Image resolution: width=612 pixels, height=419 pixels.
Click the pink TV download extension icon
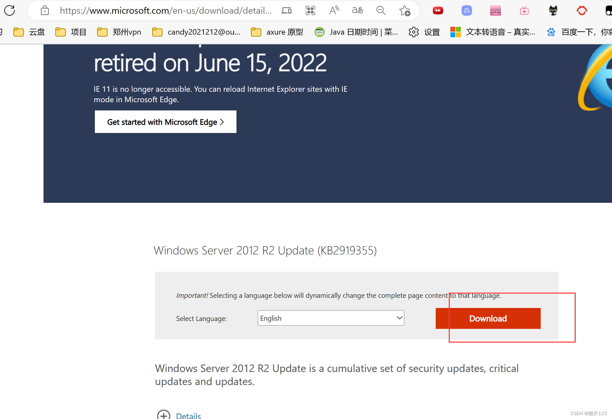point(524,10)
